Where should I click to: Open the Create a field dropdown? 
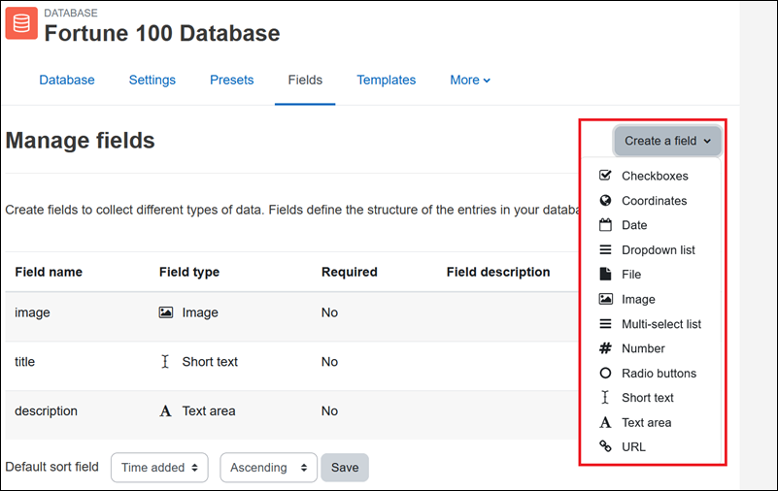667,141
